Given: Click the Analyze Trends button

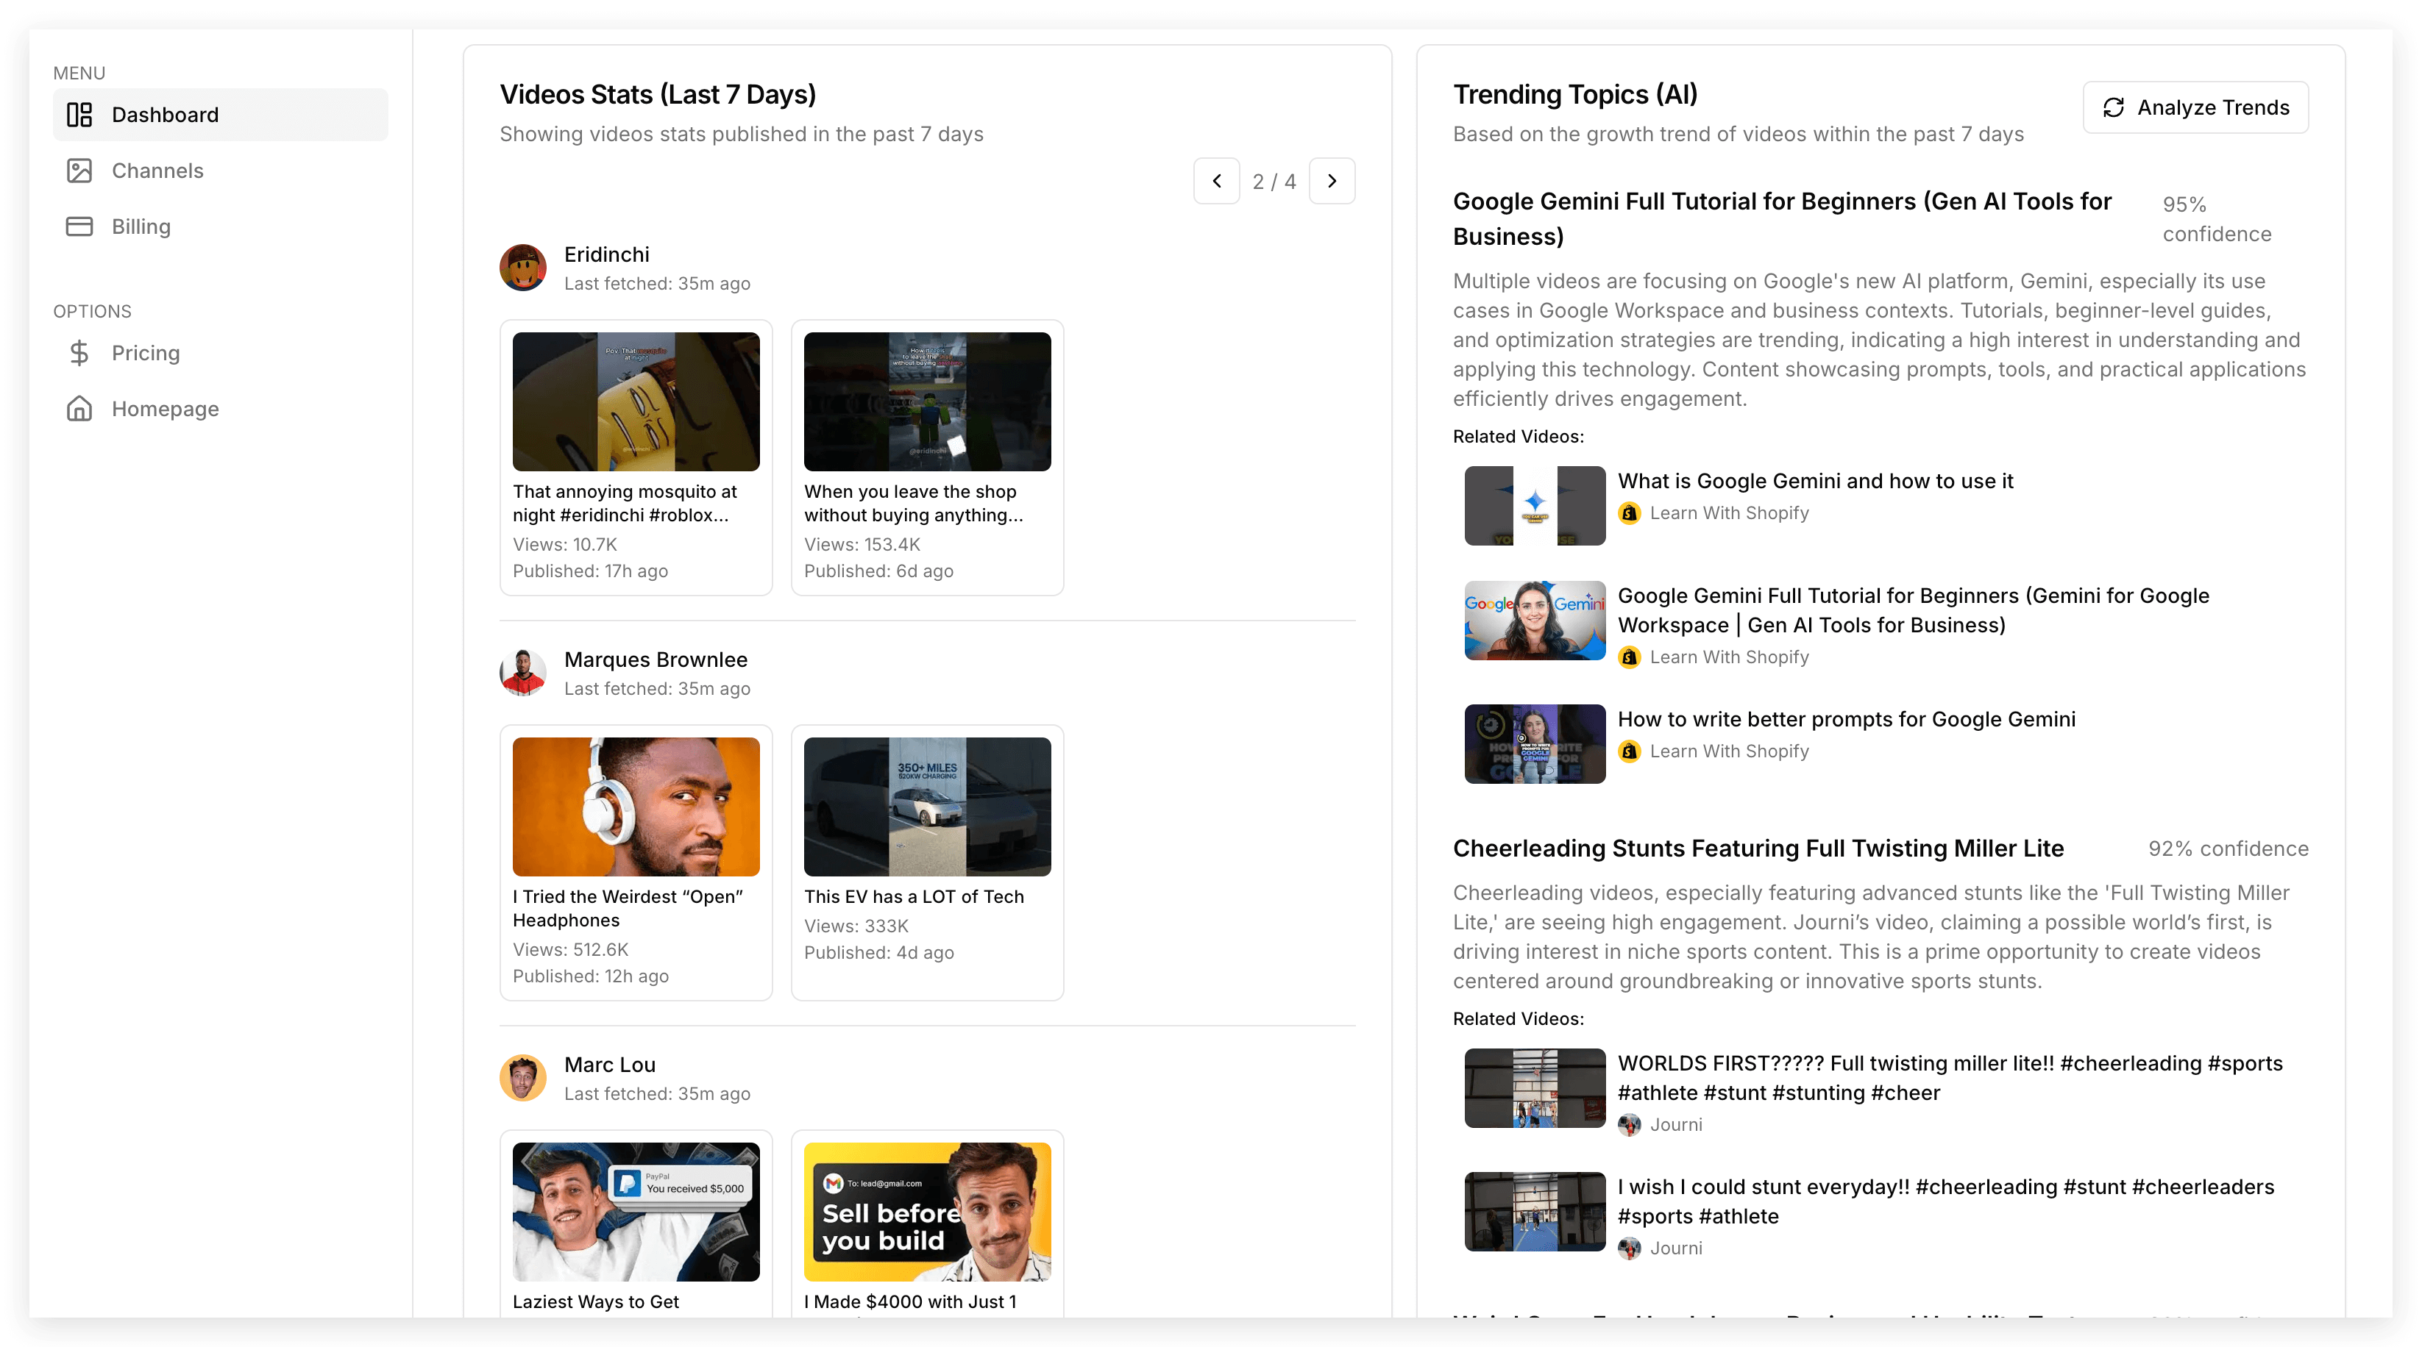Looking at the screenshot, I should coord(2195,108).
